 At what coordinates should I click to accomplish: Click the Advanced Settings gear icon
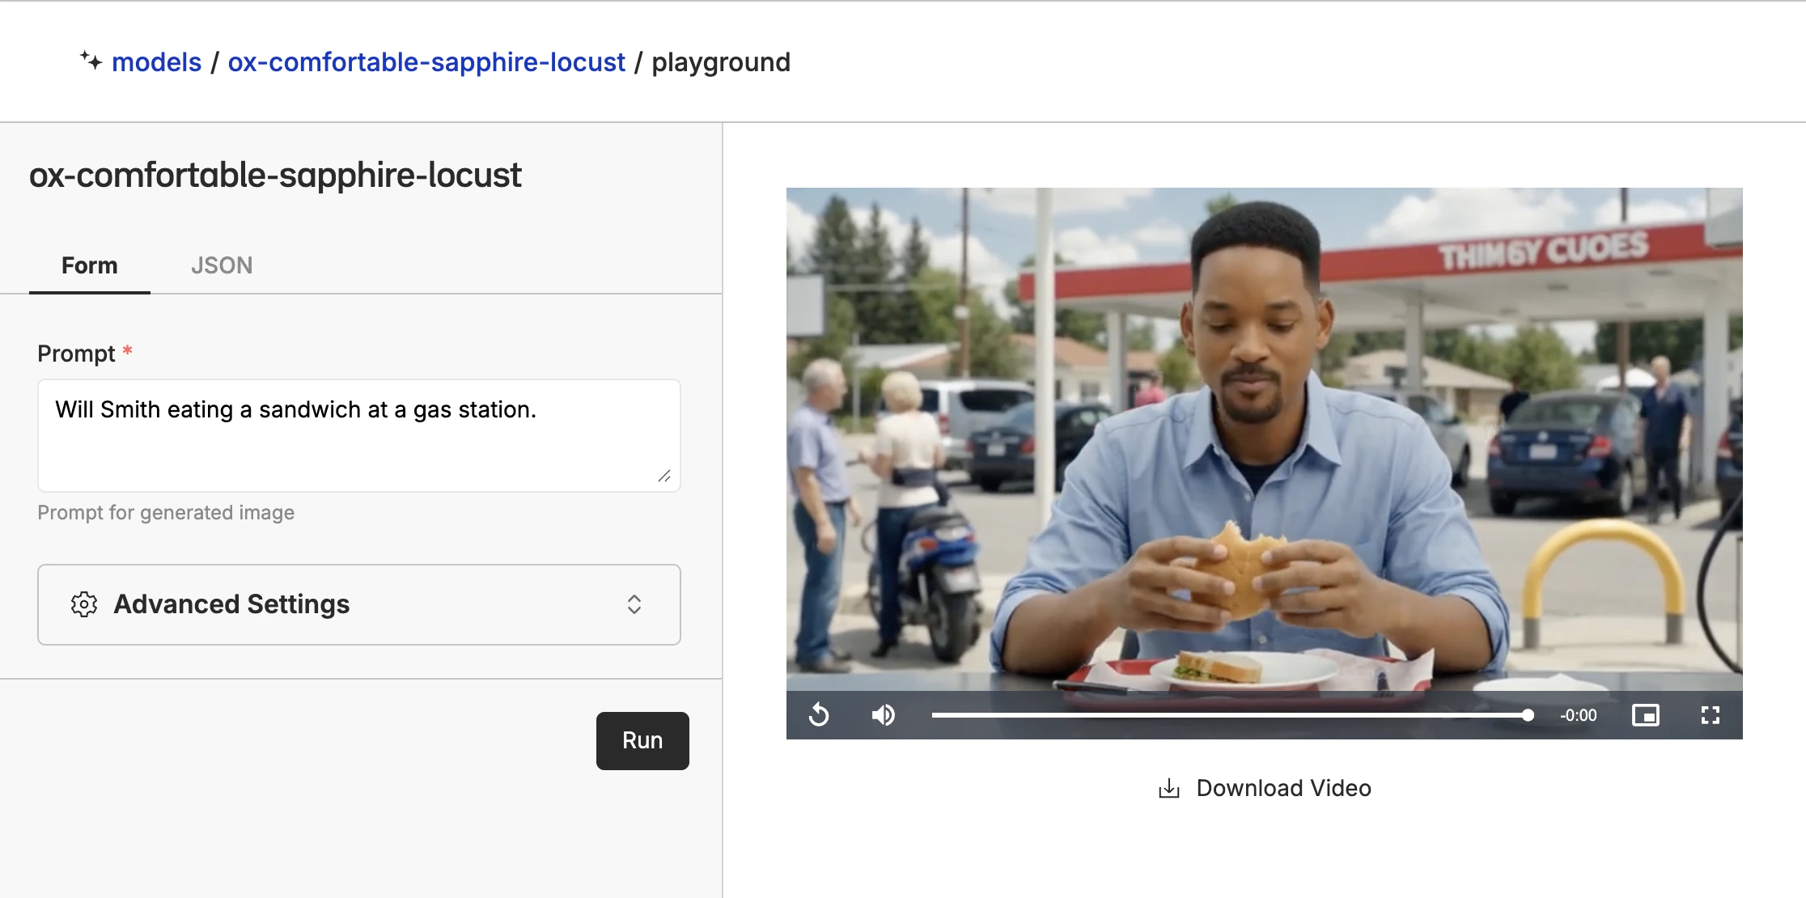[x=84, y=604]
